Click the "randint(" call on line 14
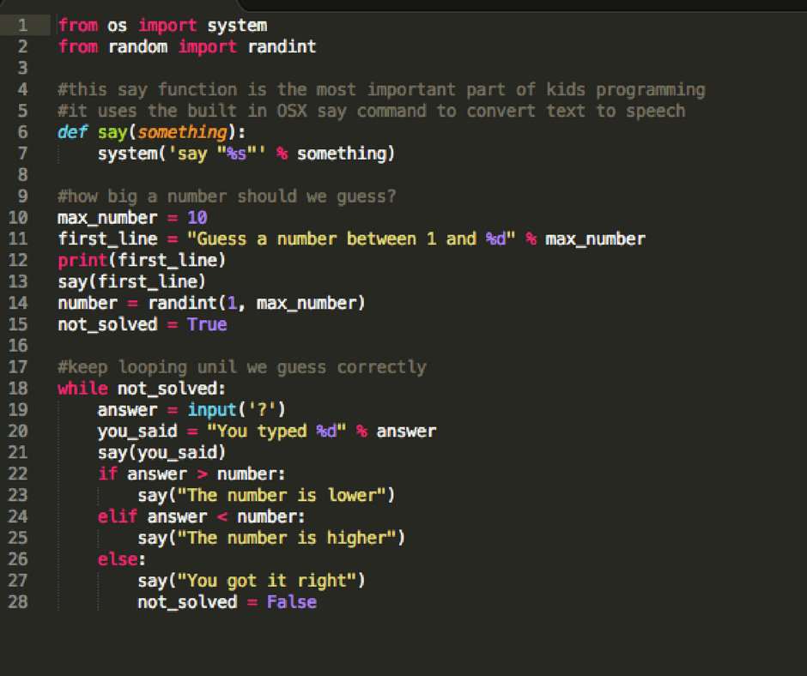 point(187,303)
